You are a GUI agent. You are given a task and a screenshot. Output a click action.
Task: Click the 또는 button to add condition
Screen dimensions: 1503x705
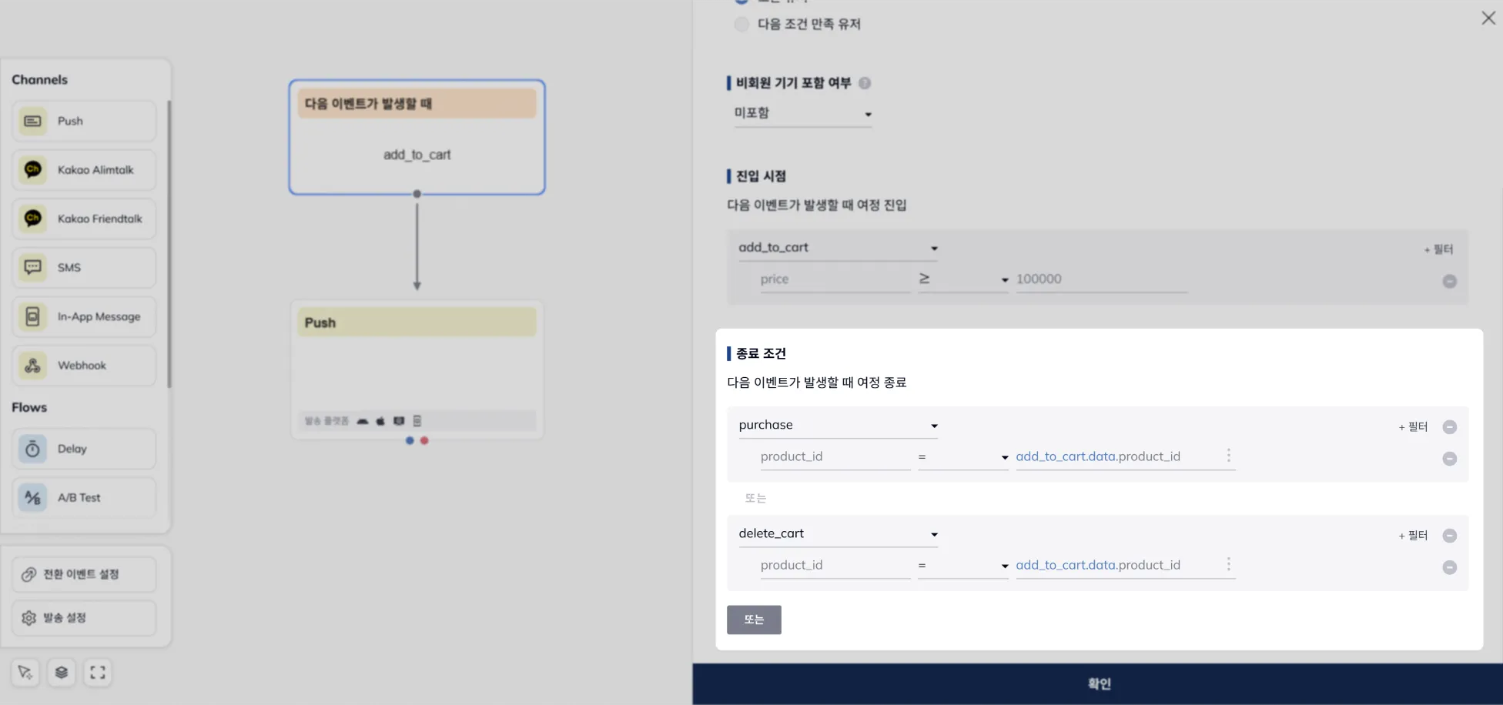click(x=754, y=620)
